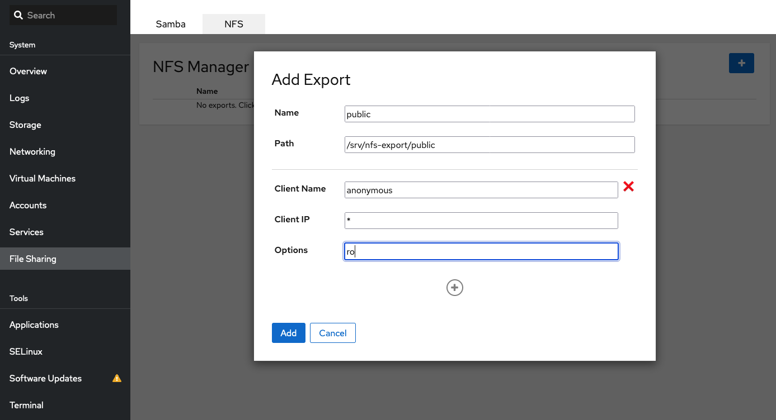Screen dimensions: 776x420
Task: Click the Path field /srv/nfs-export/public
Action: [x=490, y=145]
